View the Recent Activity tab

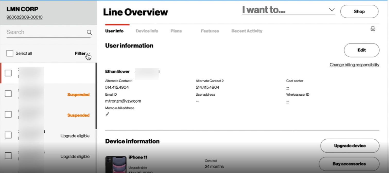[247, 31]
